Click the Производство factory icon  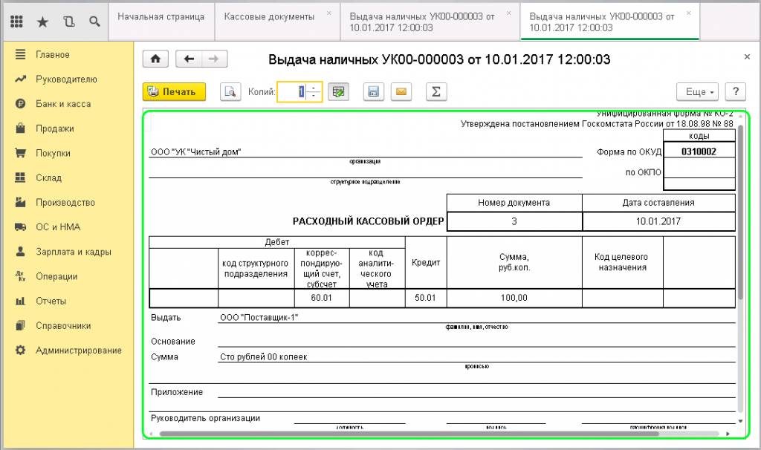point(20,202)
